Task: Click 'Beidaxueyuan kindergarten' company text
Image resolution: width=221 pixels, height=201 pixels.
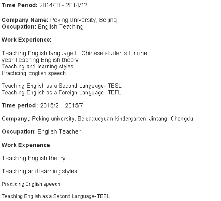Action: pos(112,119)
